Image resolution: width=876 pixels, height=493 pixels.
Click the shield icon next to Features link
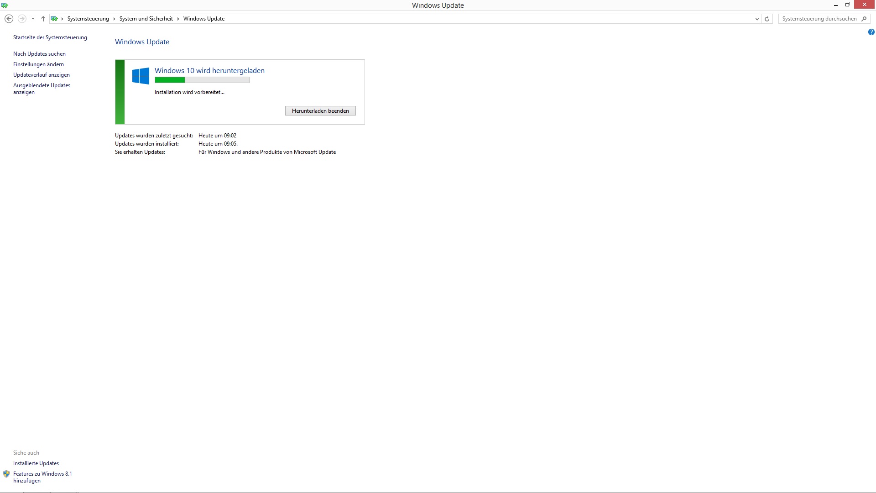tap(6, 474)
